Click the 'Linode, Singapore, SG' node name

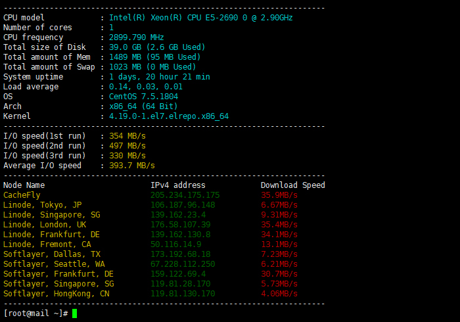click(52, 215)
